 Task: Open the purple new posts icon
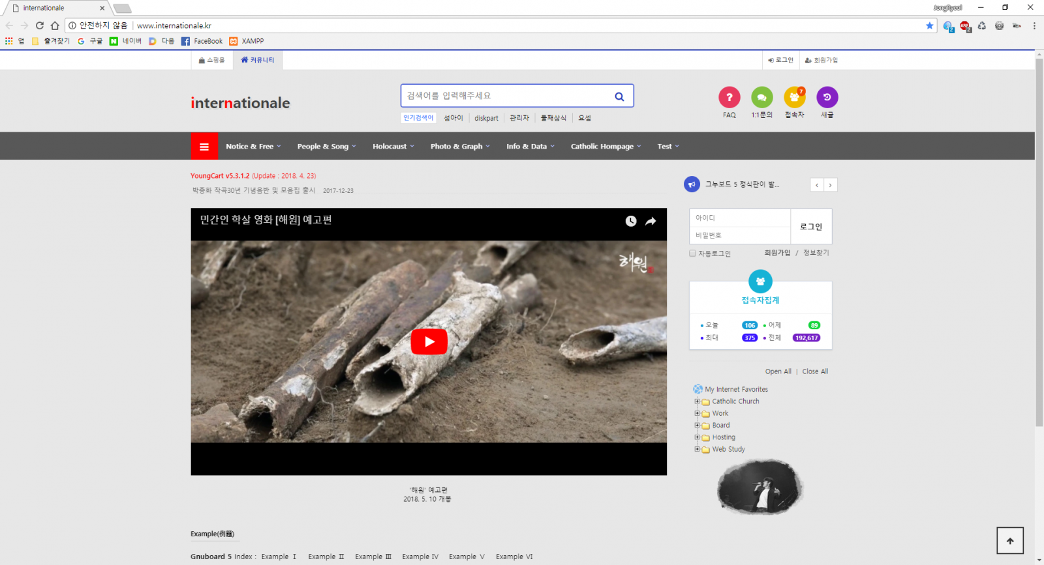coord(827,97)
